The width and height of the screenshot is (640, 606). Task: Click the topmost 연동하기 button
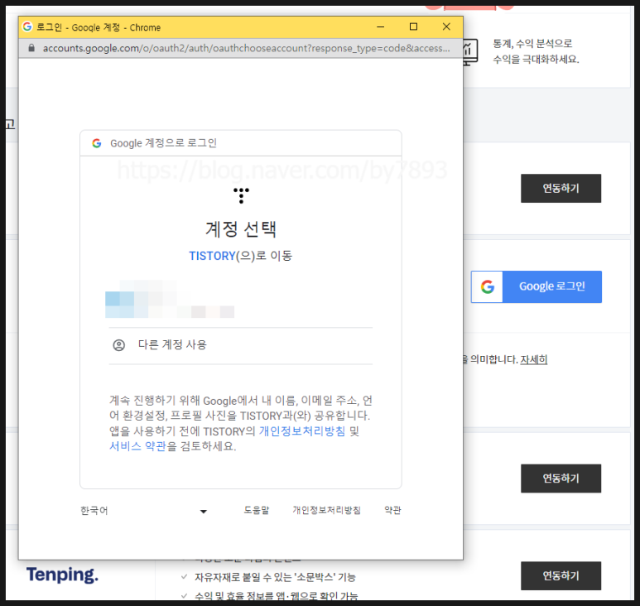pos(561,189)
